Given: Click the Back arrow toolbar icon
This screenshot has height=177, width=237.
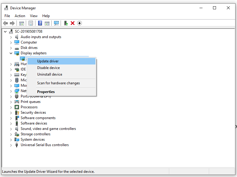Looking at the screenshot, I should pyautogui.click(x=5, y=23).
